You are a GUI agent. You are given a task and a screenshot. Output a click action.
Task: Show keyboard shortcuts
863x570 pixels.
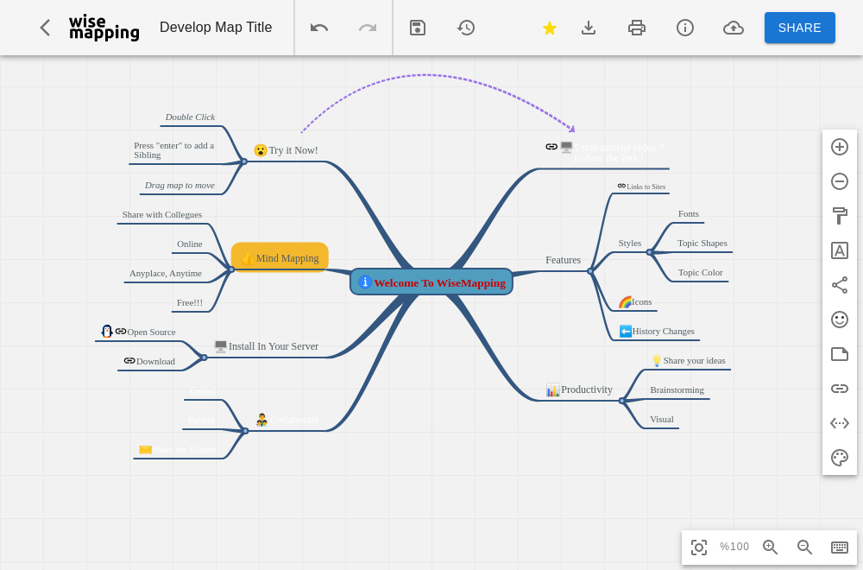(x=840, y=547)
